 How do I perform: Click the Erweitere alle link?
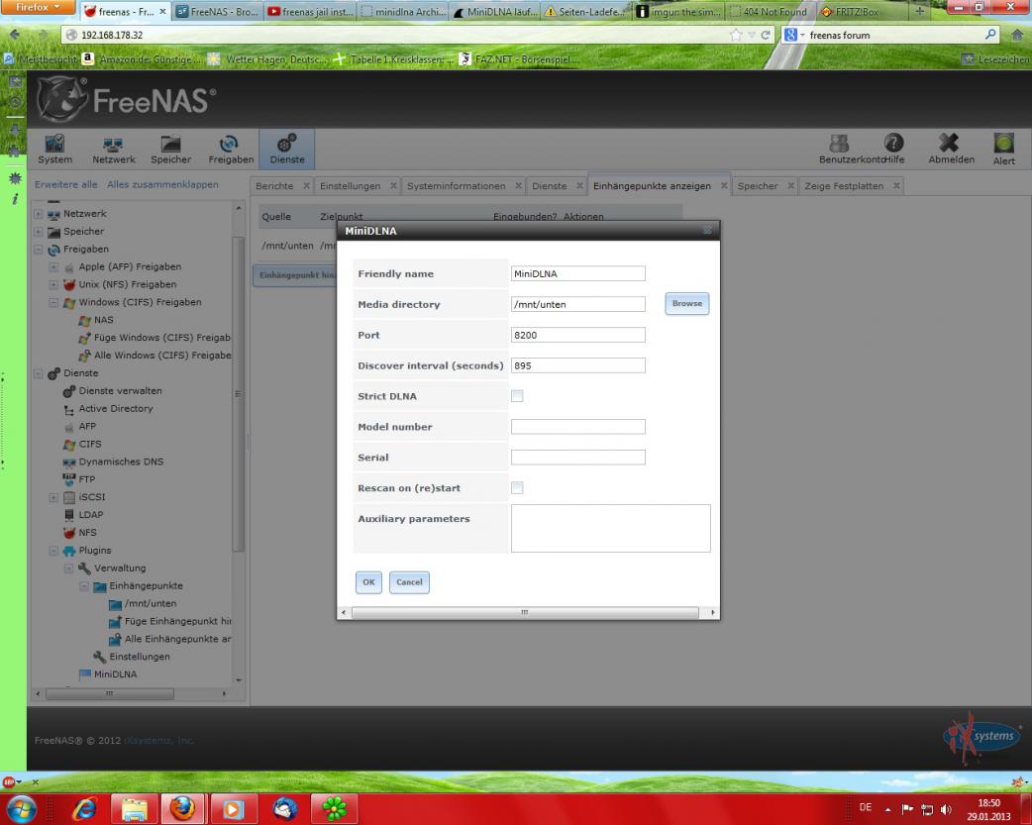click(x=65, y=185)
